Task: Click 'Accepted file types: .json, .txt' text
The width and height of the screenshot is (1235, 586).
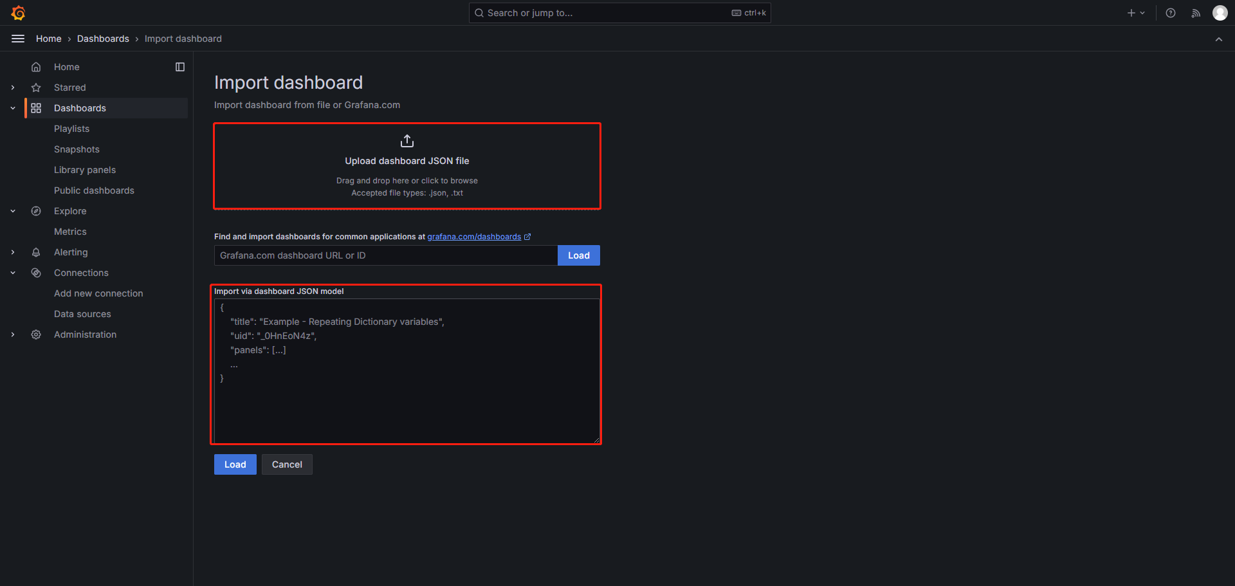Action: tap(407, 193)
